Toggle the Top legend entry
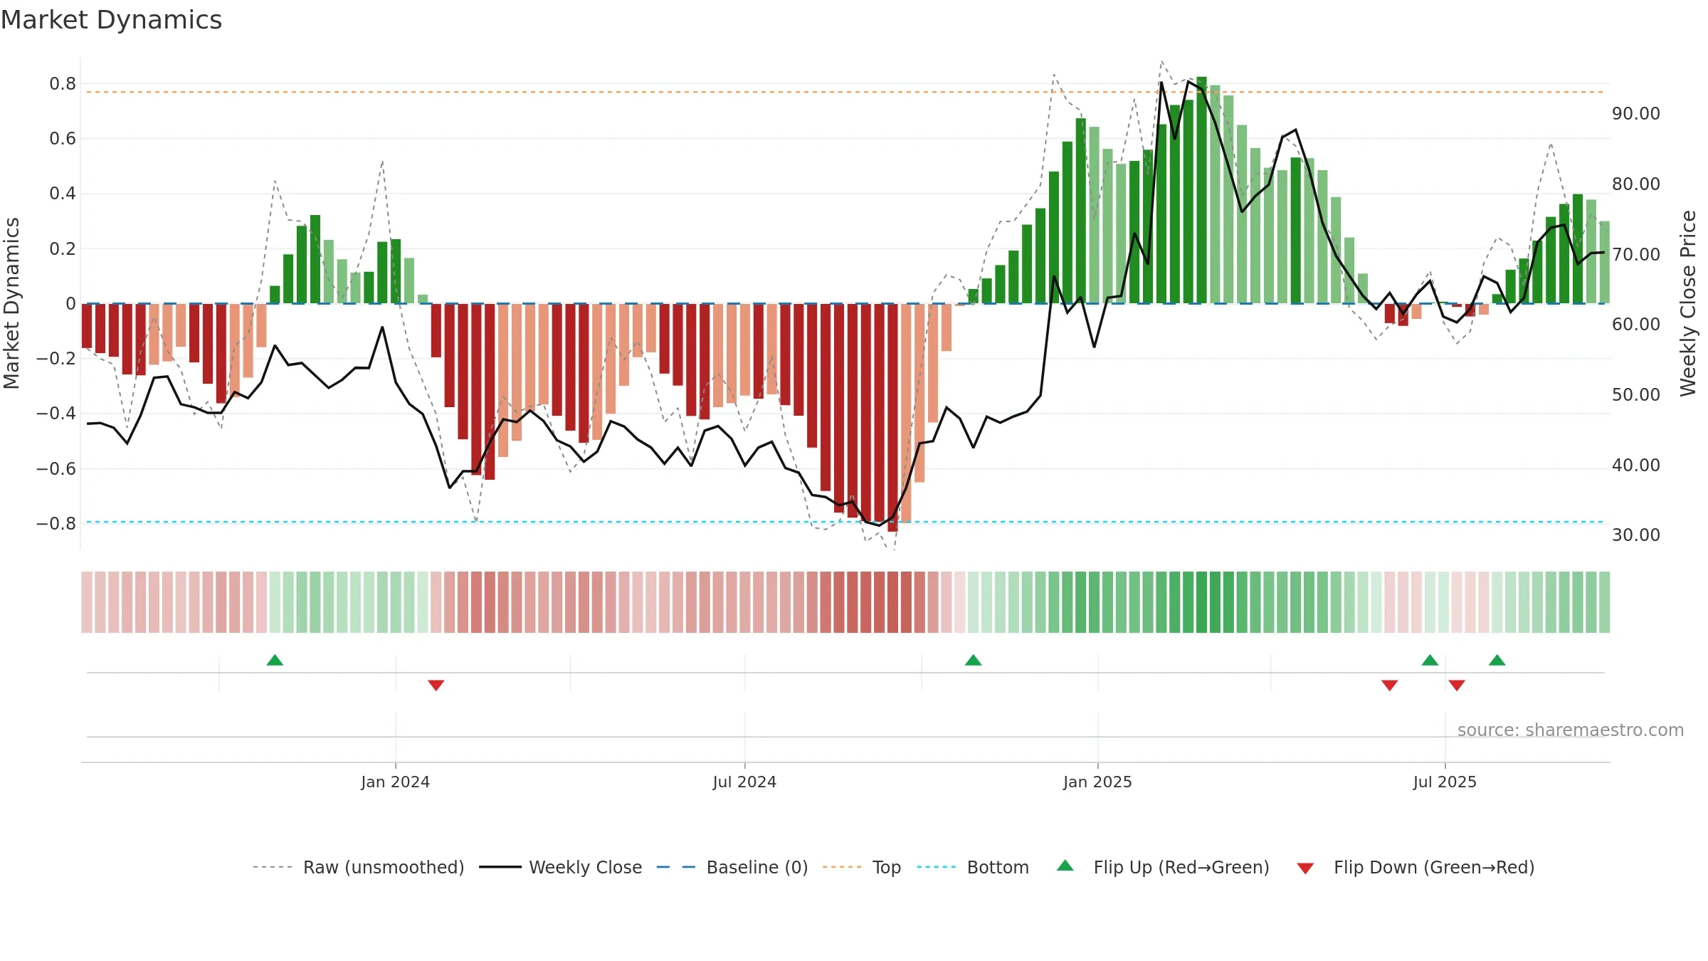 pos(861,867)
